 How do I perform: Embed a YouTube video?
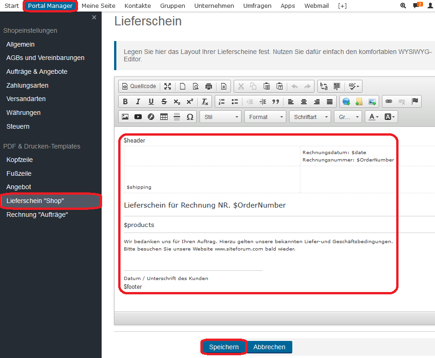[x=138, y=117]
